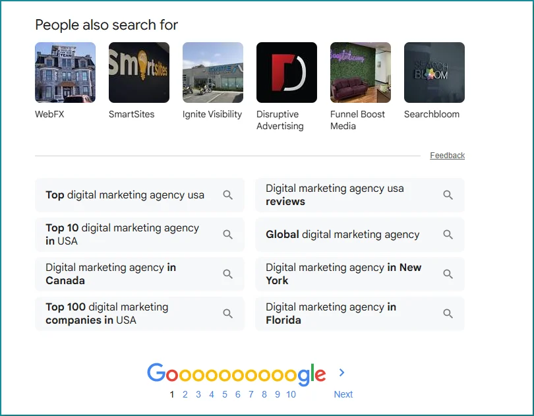Click the search icon for Digital marketing agency in Florida
This screenshot has height=416, width=534.
[448, 314]
